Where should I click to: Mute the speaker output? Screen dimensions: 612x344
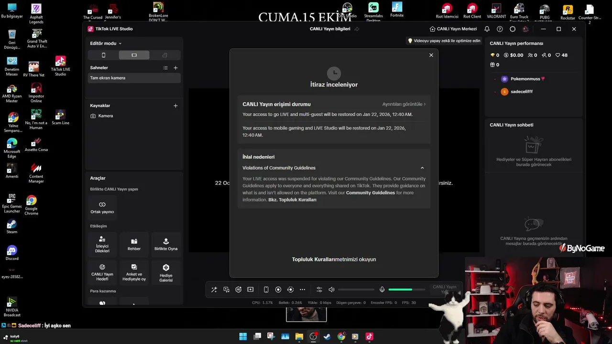[331, 290]
